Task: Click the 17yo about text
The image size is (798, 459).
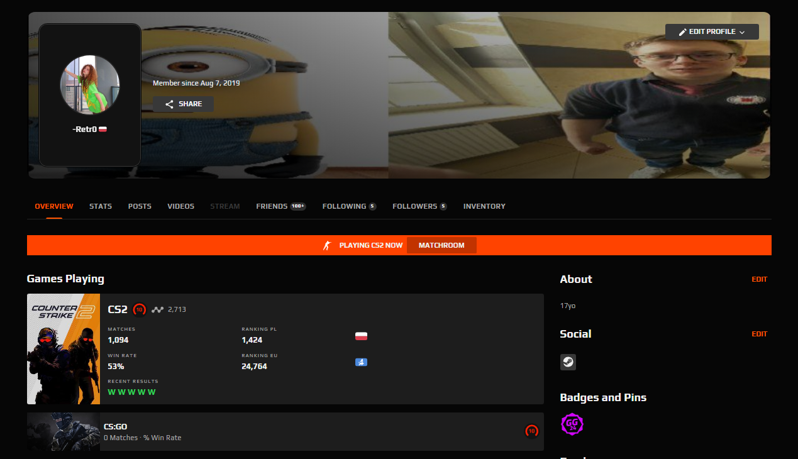Action: [568, 306]
